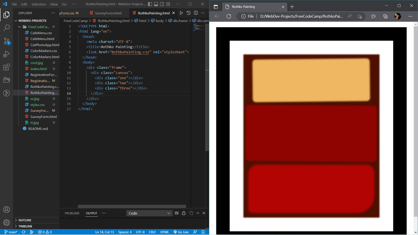Start Go Live server
This screenshot has width=418, height=235.
[181, 232]
